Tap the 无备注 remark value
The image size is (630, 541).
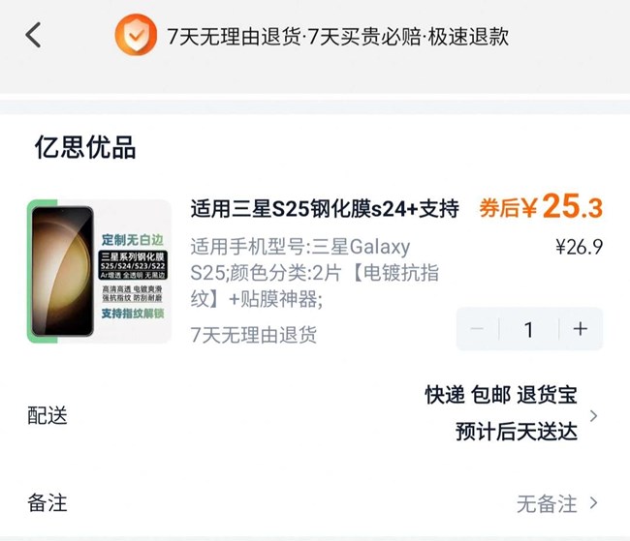click(547, 503)
